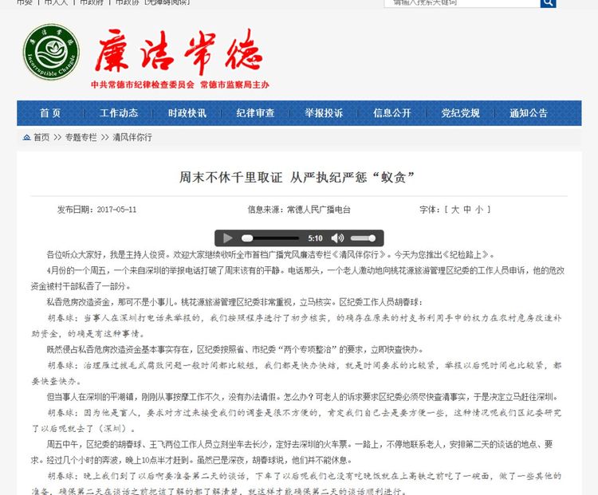Go to 专题专栏 in the breadcrumb

click(81, 137)
